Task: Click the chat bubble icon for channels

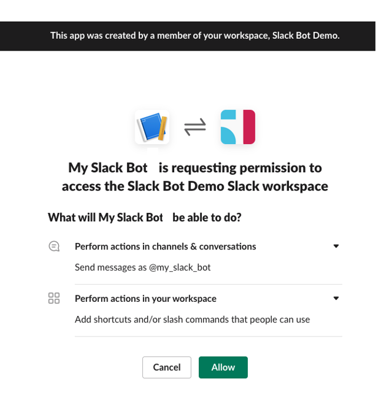Action: tap(54, 247)
